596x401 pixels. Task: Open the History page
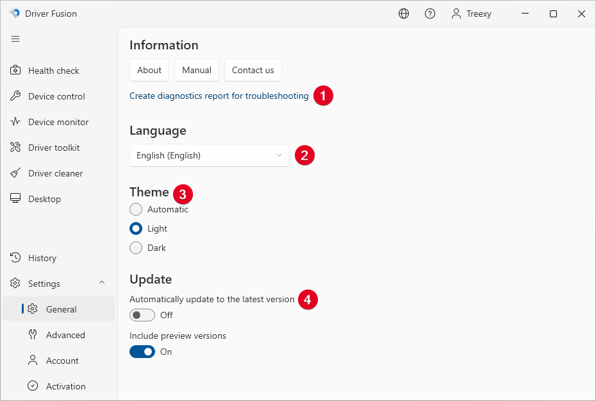coord(59,257)
